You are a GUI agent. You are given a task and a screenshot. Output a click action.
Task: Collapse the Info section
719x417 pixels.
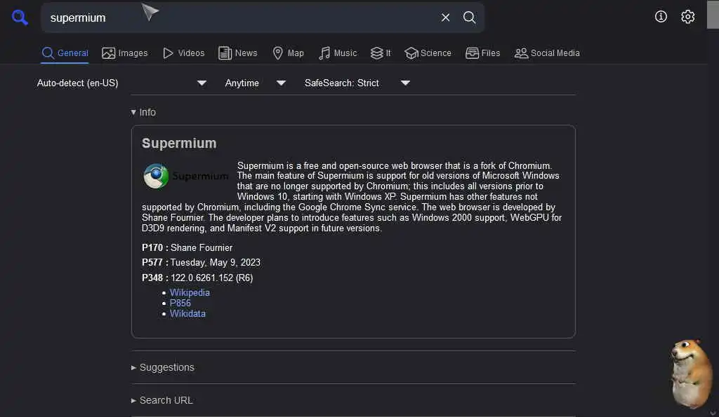coord(143,112)
